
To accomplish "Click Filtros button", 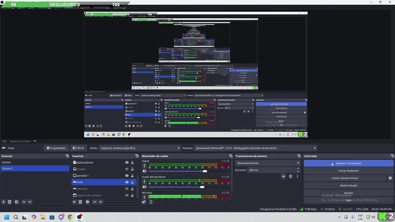I will [78, 148].
